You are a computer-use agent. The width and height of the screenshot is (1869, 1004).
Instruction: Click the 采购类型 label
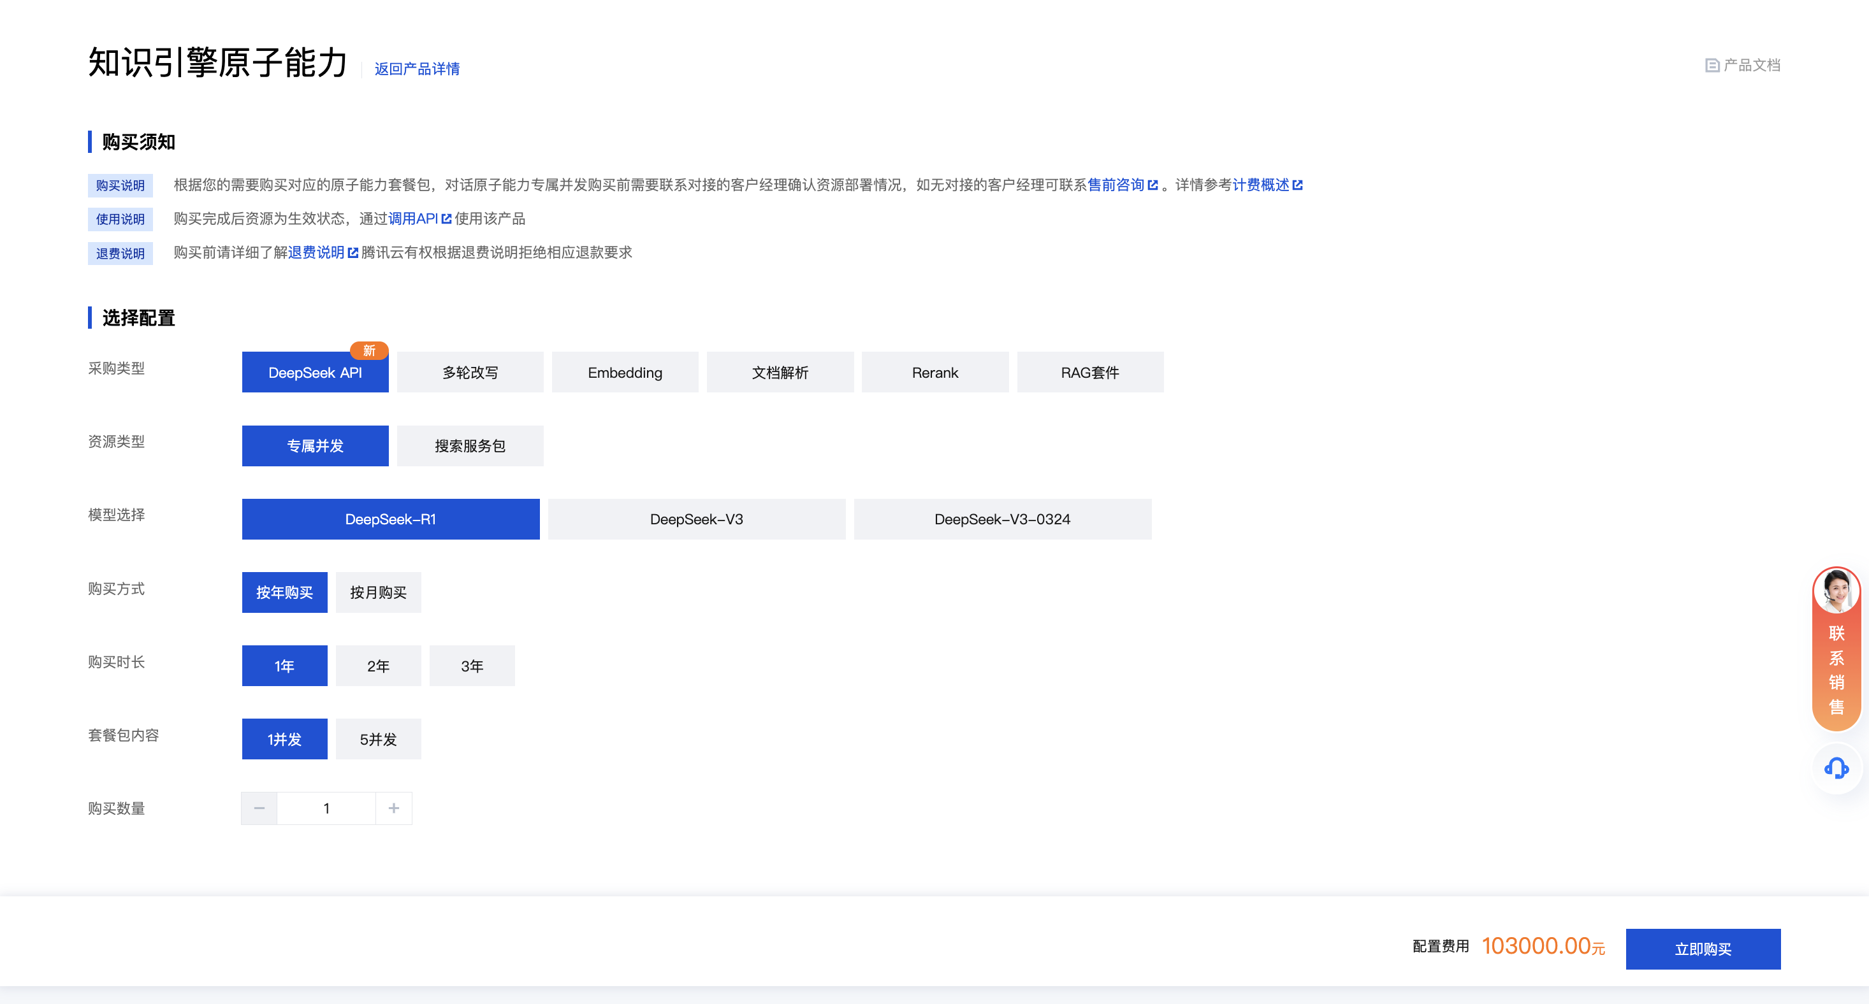tap(116, 368)
